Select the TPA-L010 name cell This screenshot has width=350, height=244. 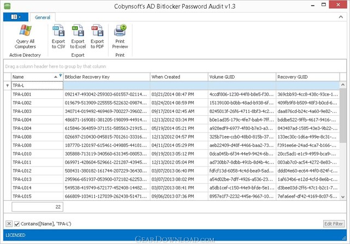pos(37,154)
